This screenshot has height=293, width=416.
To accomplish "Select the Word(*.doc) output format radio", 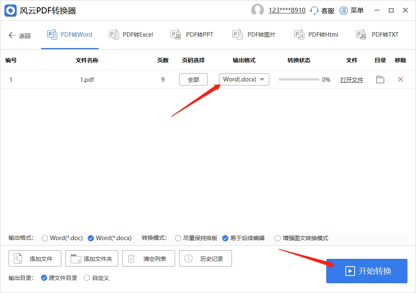I will [45, 238].
